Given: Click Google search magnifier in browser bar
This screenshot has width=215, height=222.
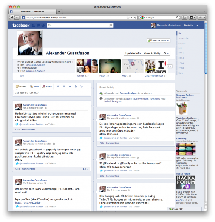Looking at the screenshot, I should [x=177, y=17].
